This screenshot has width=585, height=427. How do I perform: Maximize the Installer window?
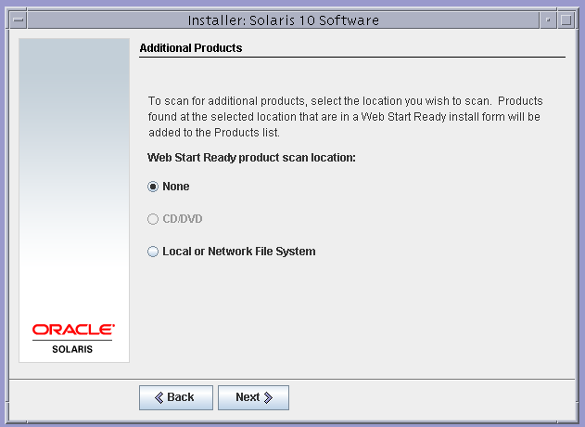pyautogui.click(x=566, y=19)
